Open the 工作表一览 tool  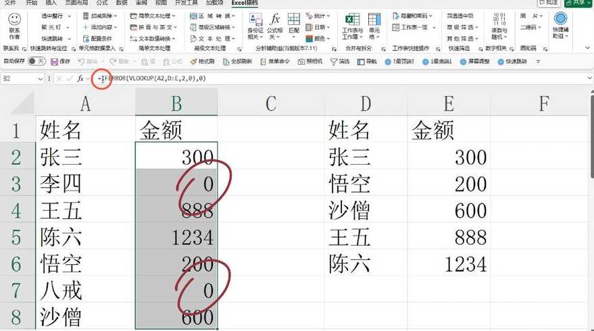point(414,27)
